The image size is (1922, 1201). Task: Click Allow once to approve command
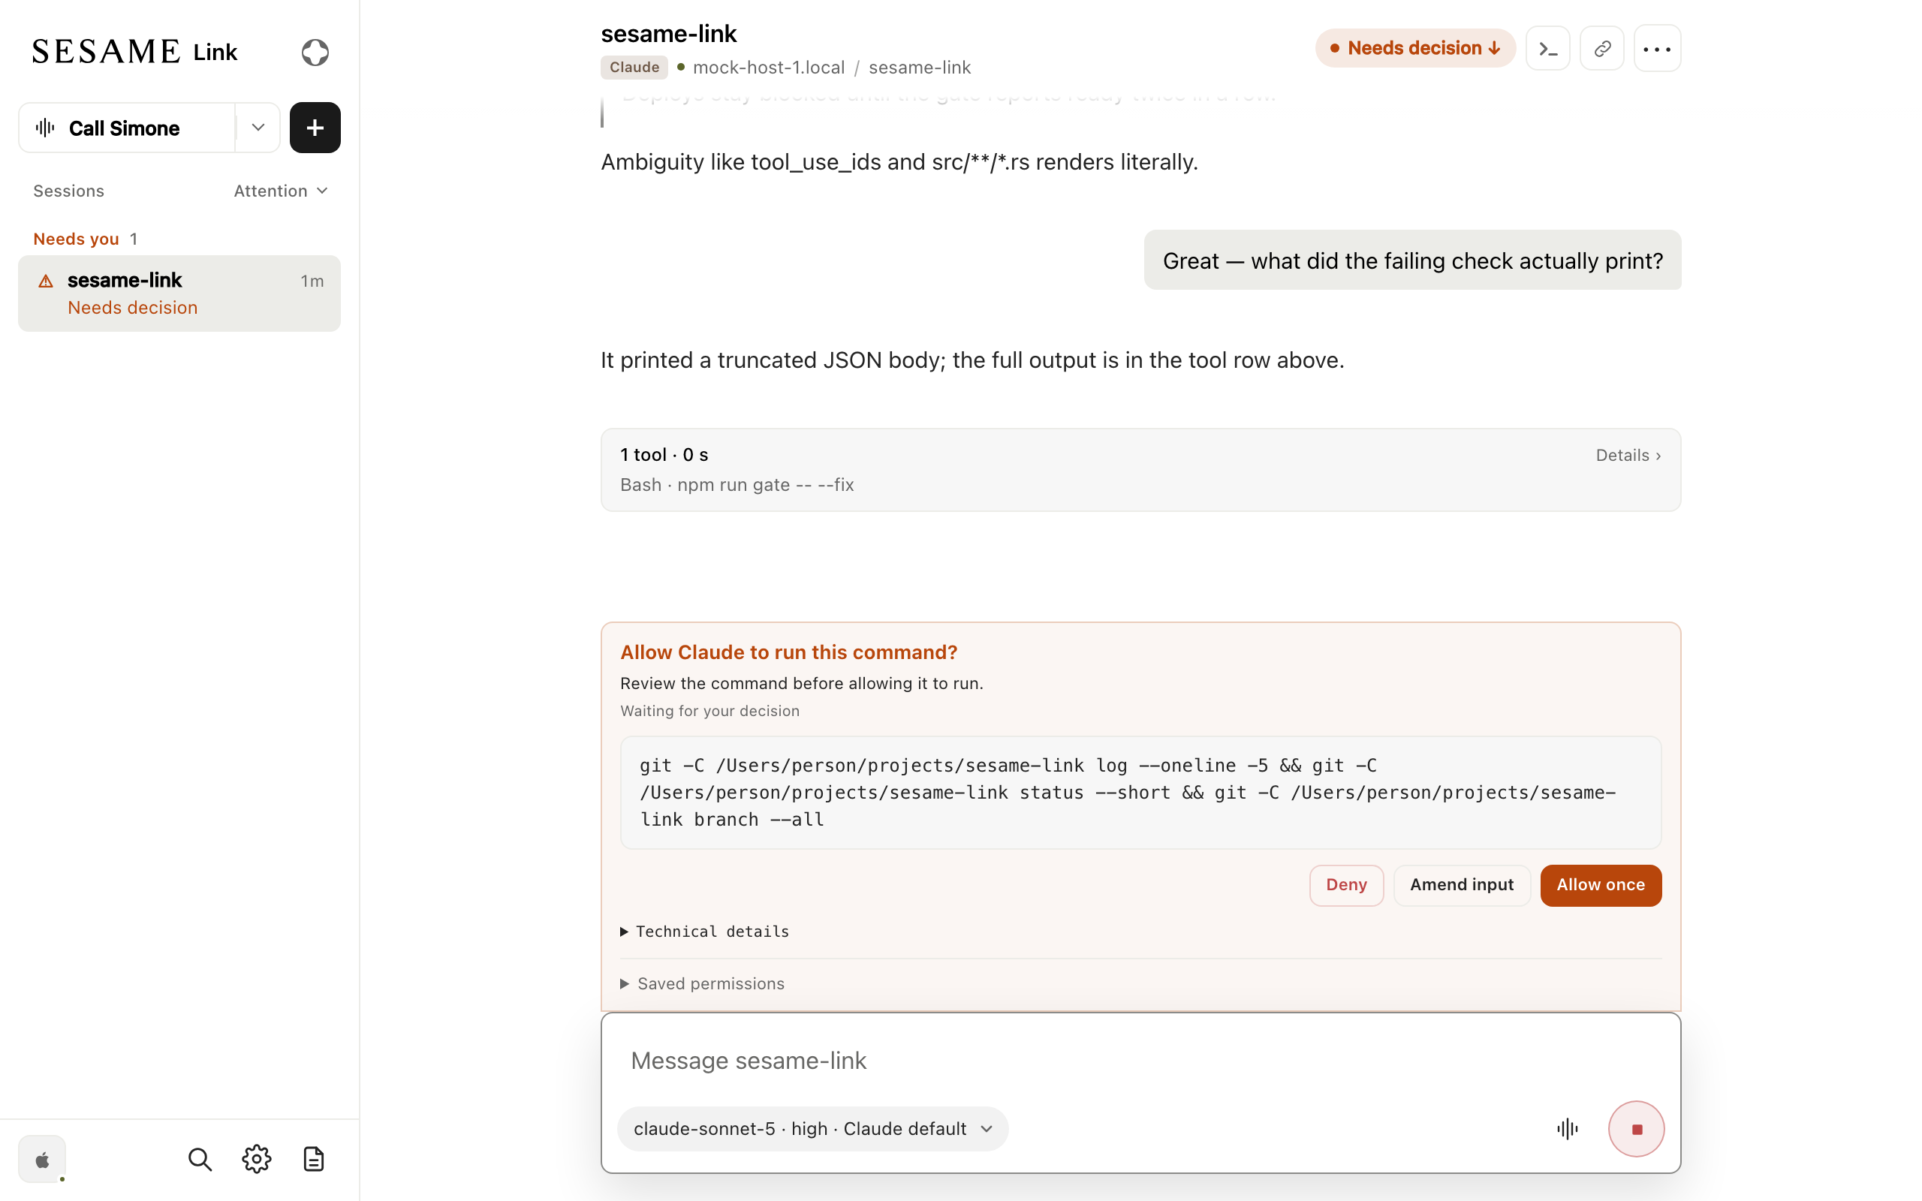pyautogui.click(x=1601, y=885)
